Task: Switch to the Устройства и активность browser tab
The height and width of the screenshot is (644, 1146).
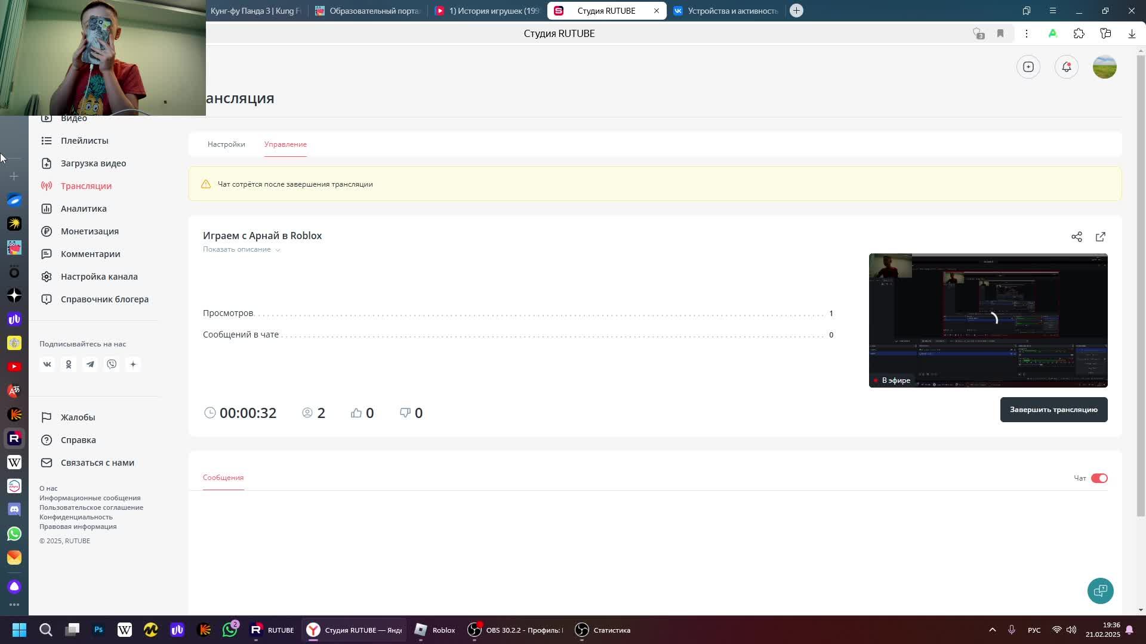Action: point(726,11)
